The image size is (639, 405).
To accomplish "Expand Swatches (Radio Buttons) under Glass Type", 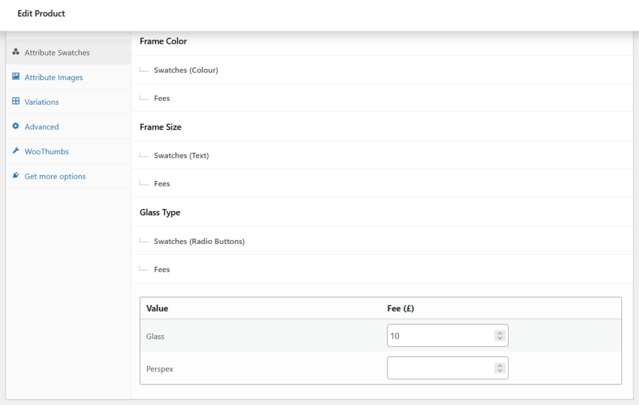I will pyautogui.click(x=199, y=241).
